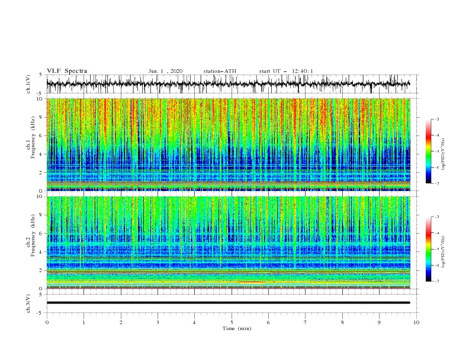Click the "ch.3(V)" axis label
Image resolution: width=469 pixels, height=362 pixels.
click(x=28, y=303)
